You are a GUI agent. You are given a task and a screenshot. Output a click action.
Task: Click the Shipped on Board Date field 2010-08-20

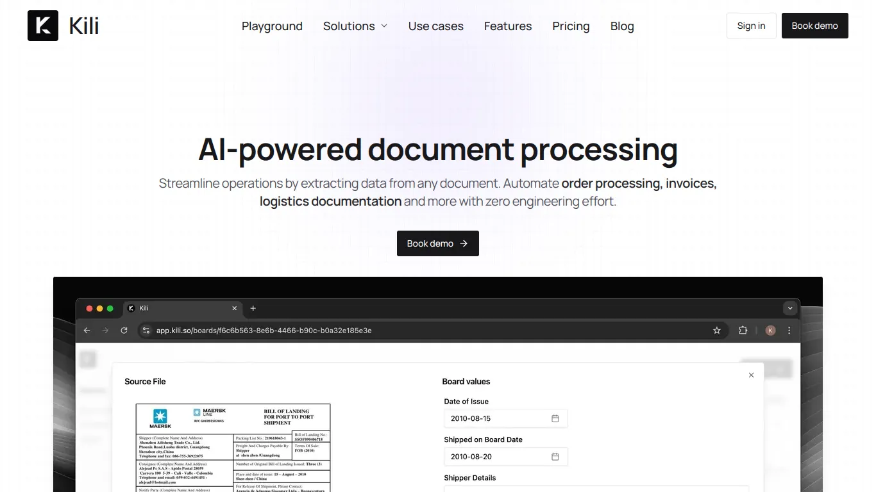coord(506,457)
